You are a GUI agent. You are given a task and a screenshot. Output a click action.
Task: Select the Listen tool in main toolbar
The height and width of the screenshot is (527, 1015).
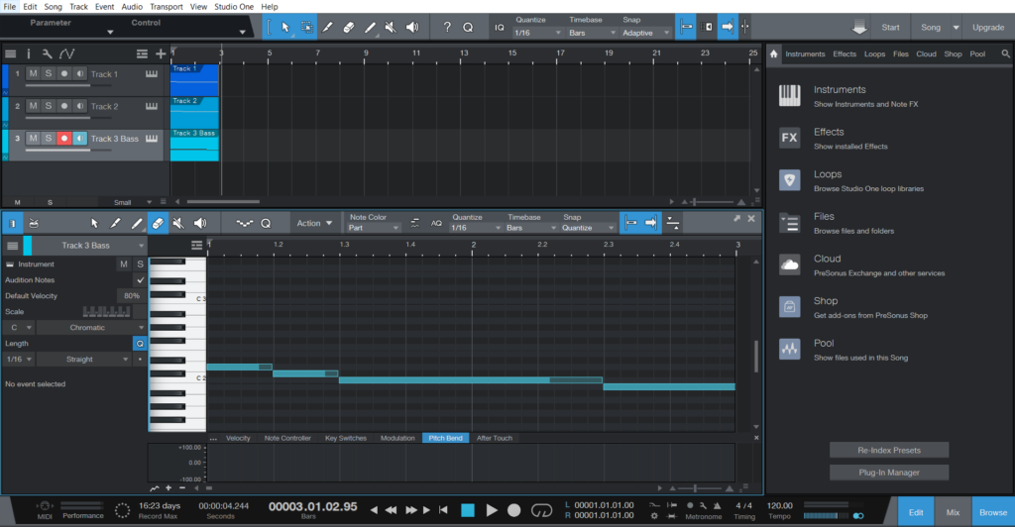click(x=411, y=27)
